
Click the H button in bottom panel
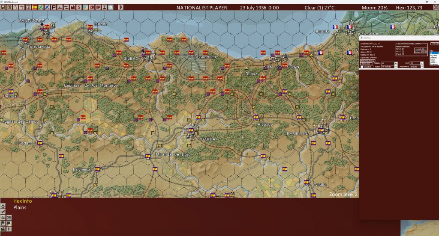tap(9, 229)
